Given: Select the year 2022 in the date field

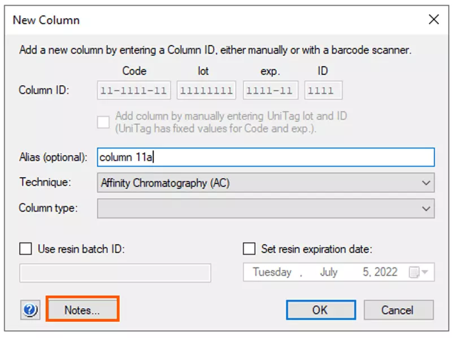Looking at the screenshot, I should (386, 273).
